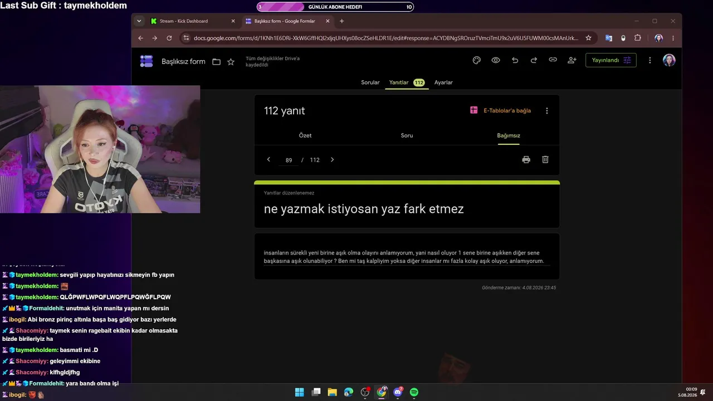Undo the last form change
Image resolution: width=713 pixels, height=401 pixels.
click(x=515, y=60)
